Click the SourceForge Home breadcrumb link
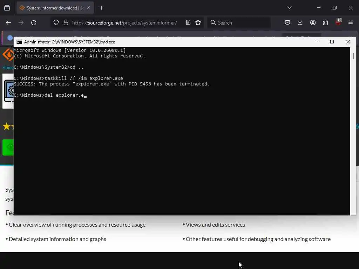This screenshot has height=269, width=359. (8, 68)
